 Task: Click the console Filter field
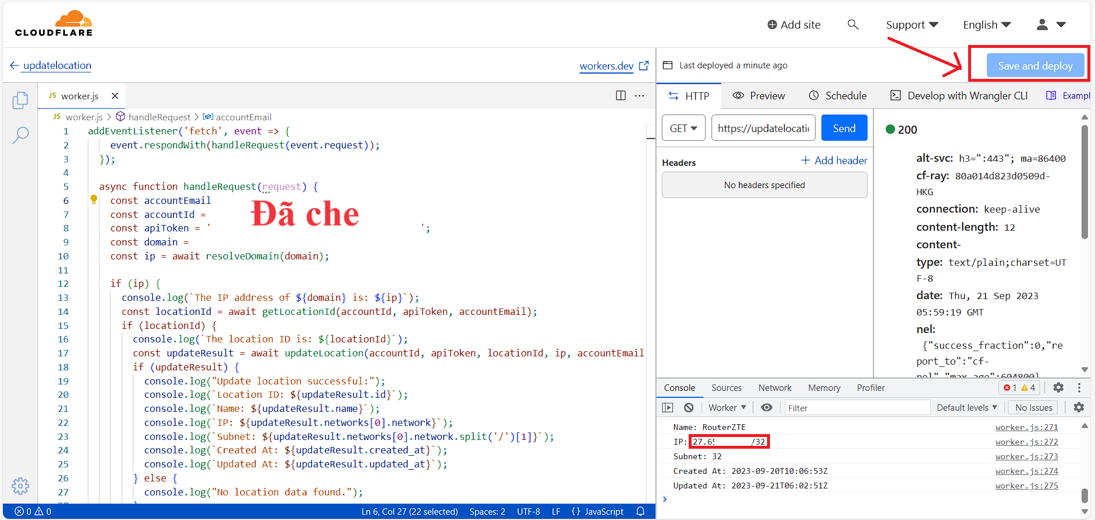[x=856, y=408]
